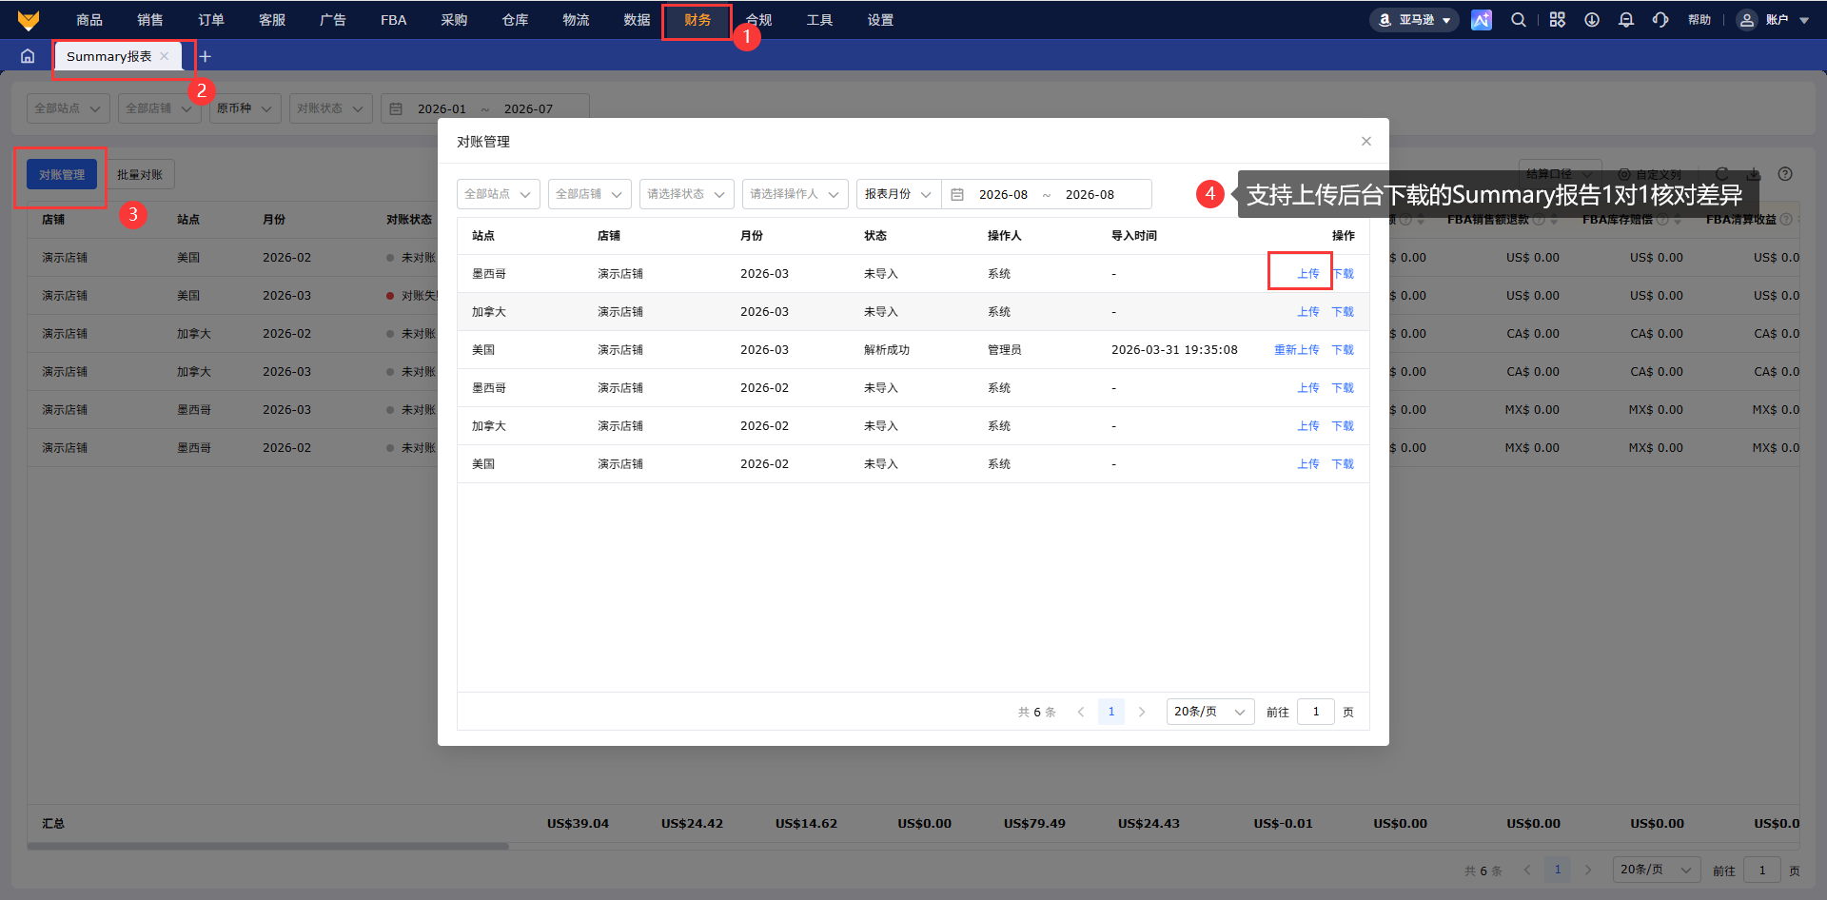Close the Summary报表 tab
This screenshot has width=1827, height=900.
[165, 56]
